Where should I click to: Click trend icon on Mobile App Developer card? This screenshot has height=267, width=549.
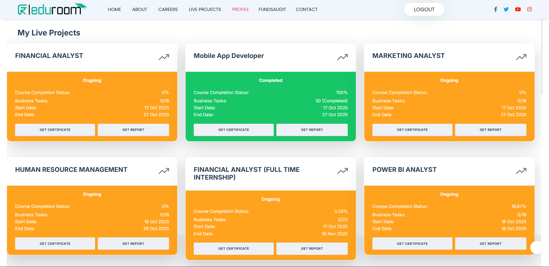click(x=343, y=57)
